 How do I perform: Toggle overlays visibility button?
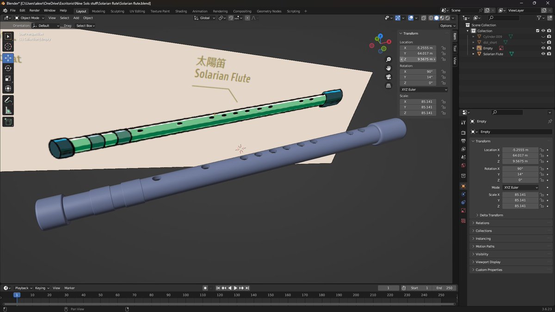click(x=411, y=18)
